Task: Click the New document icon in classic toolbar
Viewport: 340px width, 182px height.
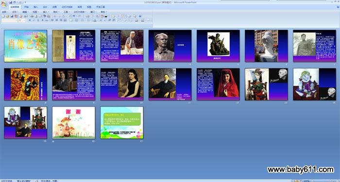Action: pos(3,16)
